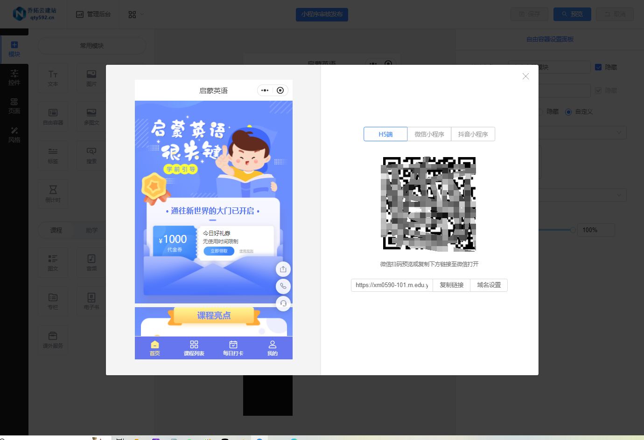Click the 课程亮点 banner in preview
Viewport: 644px width, 440px height.
[214, 316]
